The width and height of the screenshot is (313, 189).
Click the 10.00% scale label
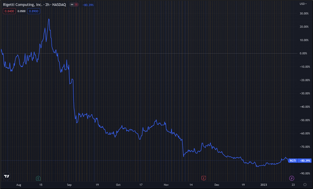point(304,40)
